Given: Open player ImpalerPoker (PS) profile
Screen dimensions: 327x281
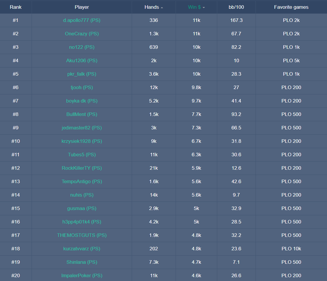Looking at the screenshot, I should point(82,275).
